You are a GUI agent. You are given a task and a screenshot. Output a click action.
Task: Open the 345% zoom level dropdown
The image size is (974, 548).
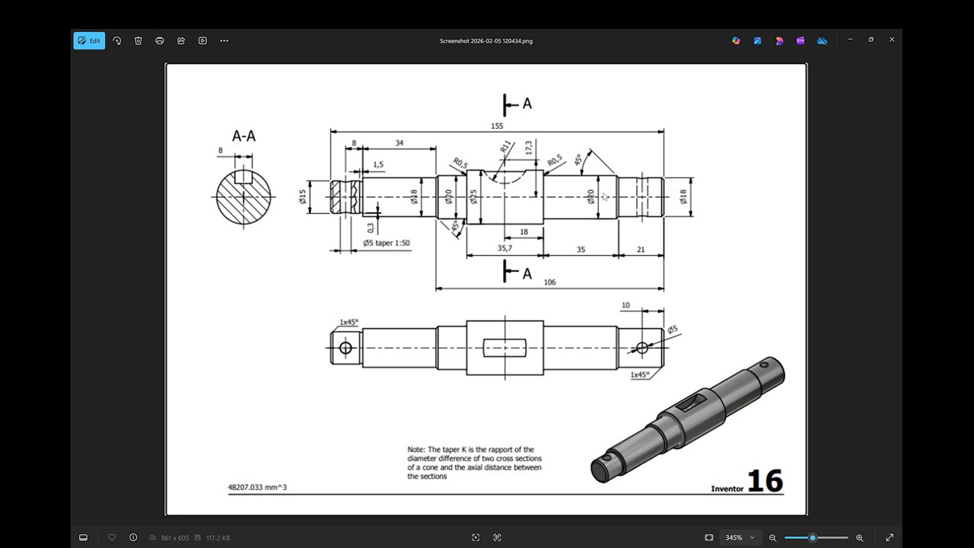pos(740,537)
